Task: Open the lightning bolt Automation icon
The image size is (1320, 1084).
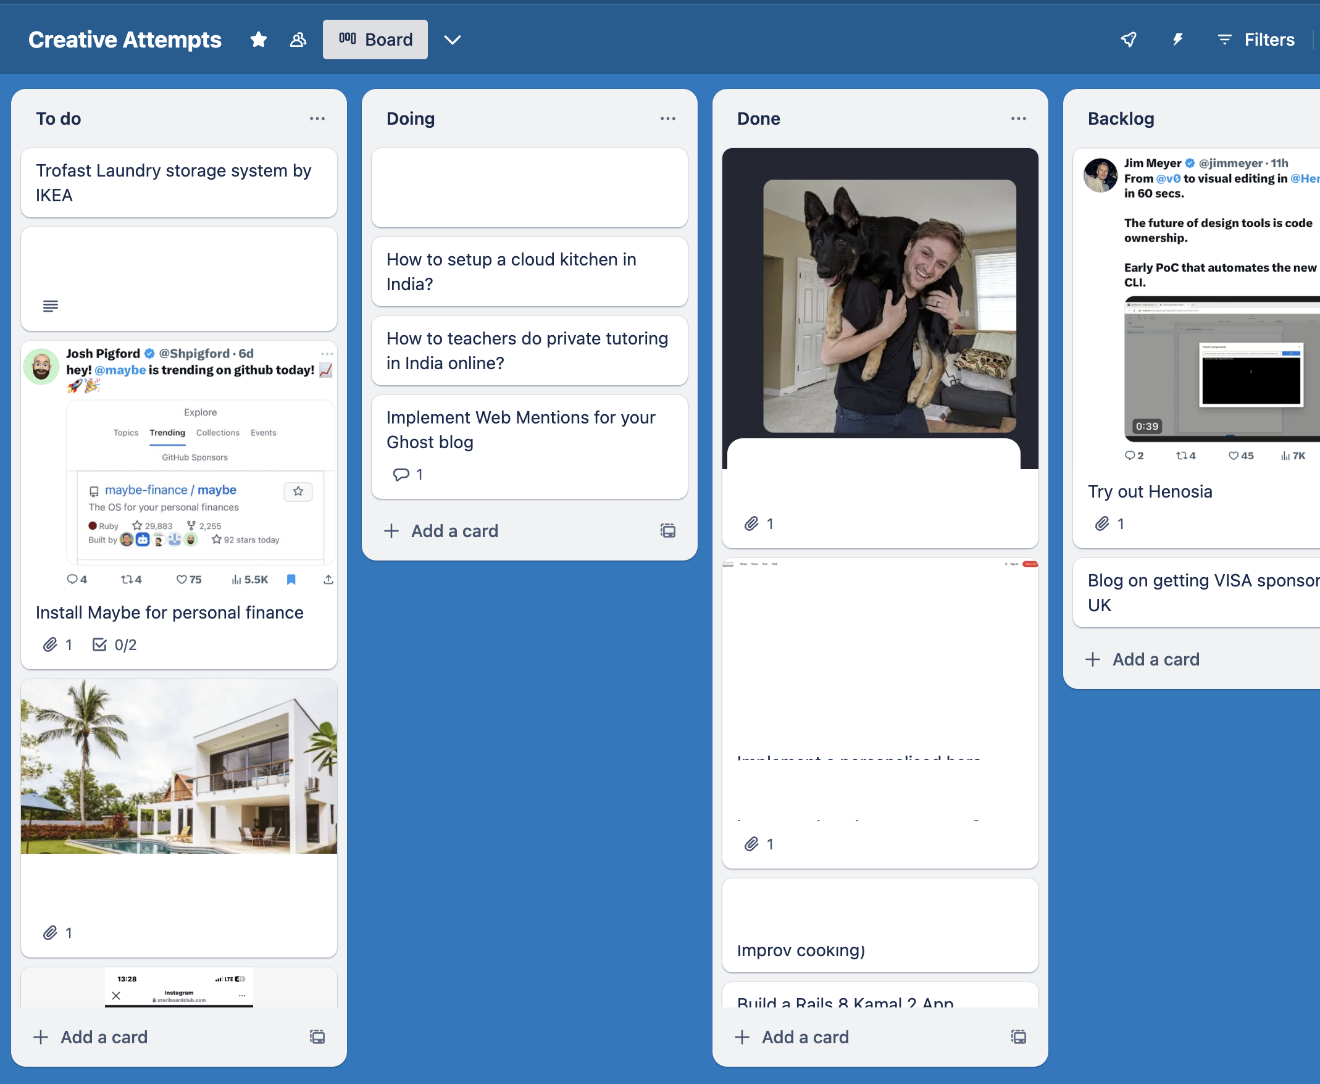Action: [x=1177, y=40]
